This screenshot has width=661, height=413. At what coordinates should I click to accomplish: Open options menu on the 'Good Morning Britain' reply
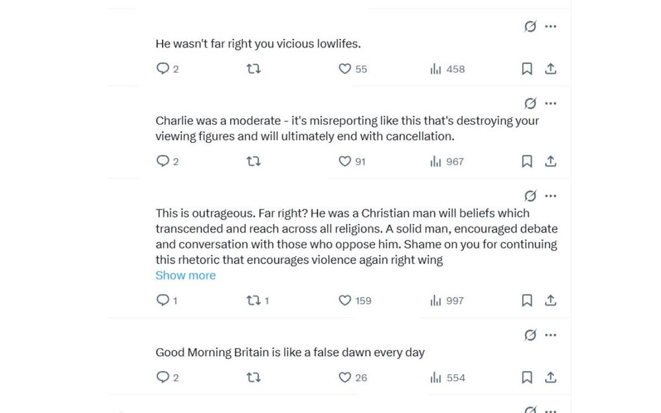point(551,334)
